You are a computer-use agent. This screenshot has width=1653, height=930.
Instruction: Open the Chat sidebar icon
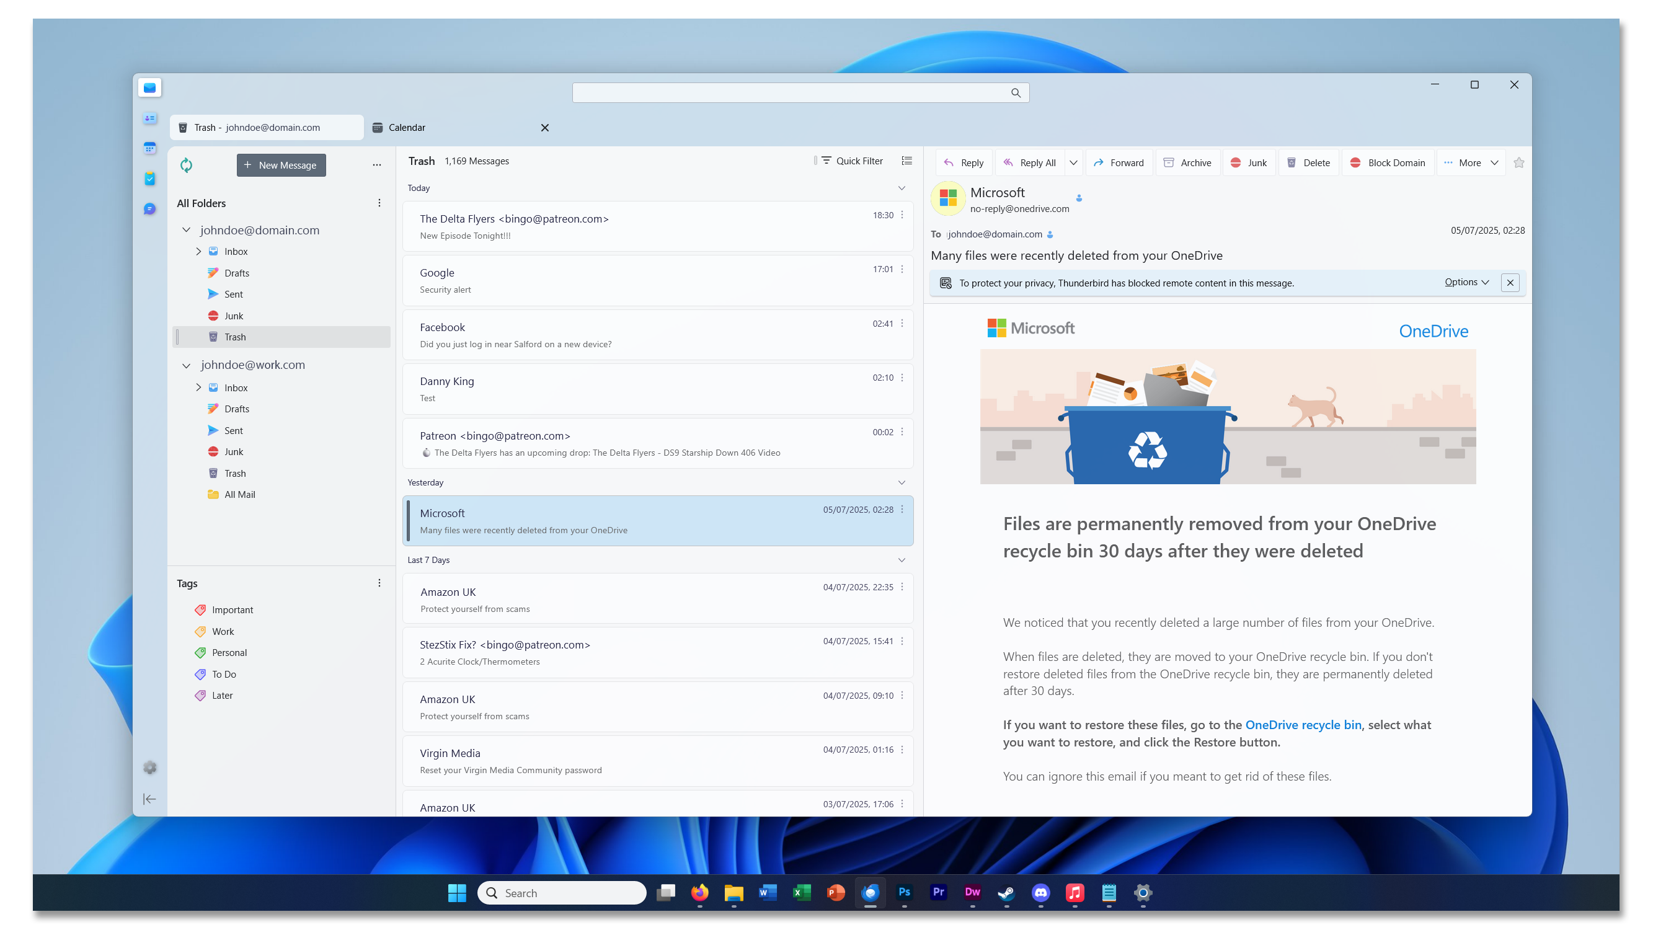[x=149, y=208]
